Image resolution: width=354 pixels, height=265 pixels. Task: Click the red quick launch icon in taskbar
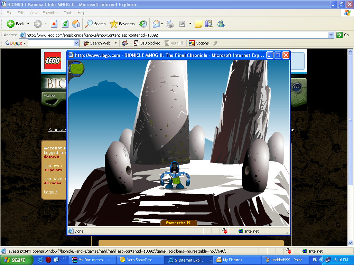pos(48,260)
